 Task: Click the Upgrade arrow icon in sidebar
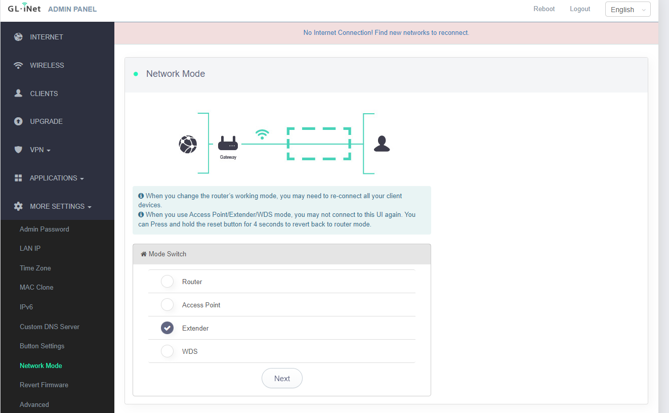coord(19,121)
